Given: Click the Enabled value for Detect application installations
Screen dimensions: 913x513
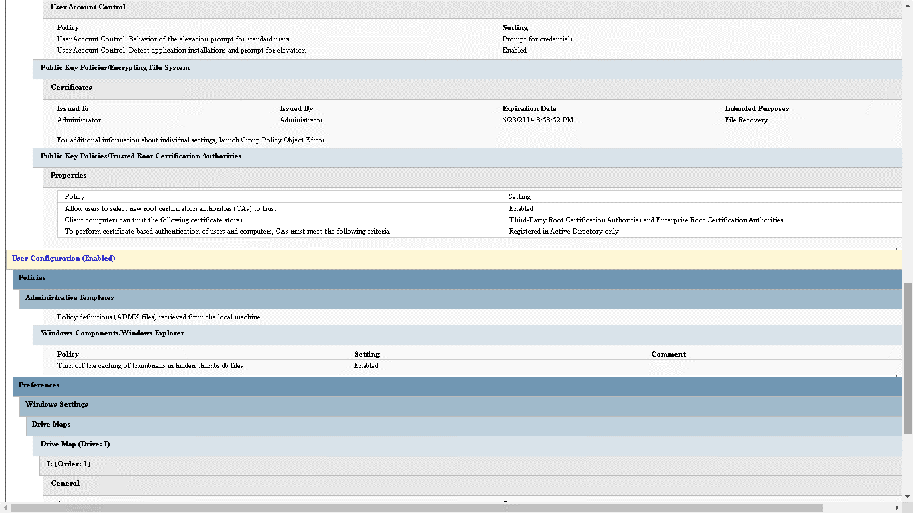Looking at the screenshot, I should click(515, 51).
